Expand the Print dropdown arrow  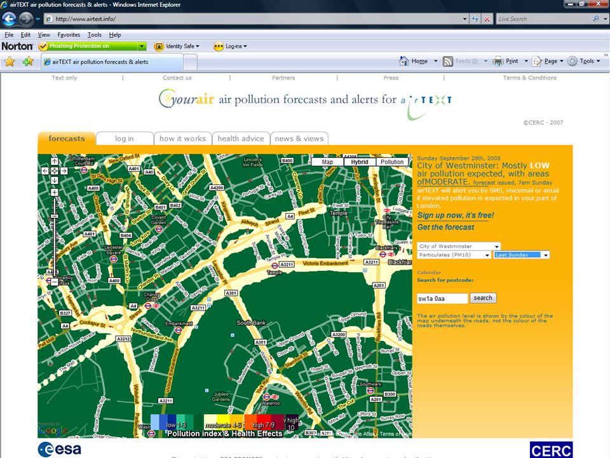tap(526, 61)
